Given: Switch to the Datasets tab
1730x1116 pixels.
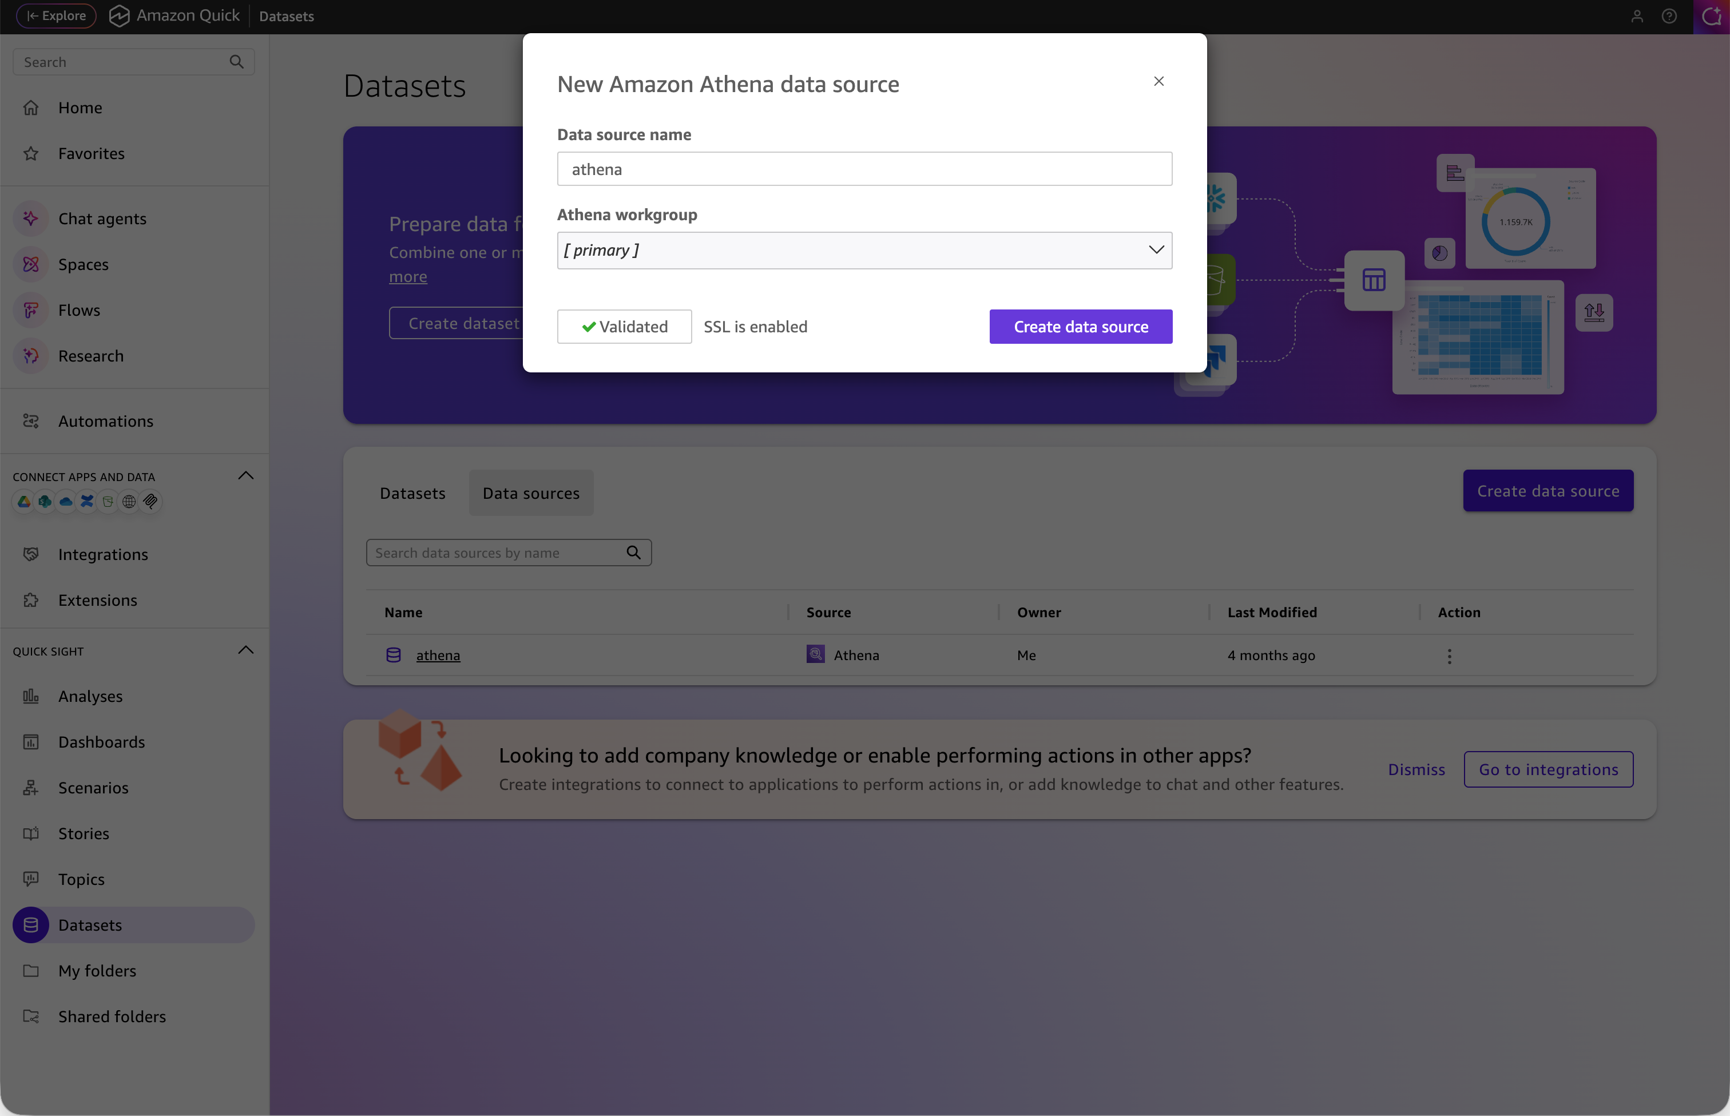Looking at the screenshot, I should point(412,494).
